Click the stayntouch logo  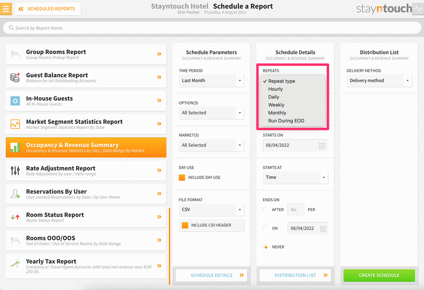pyautogui.click(x=384, y=9)
